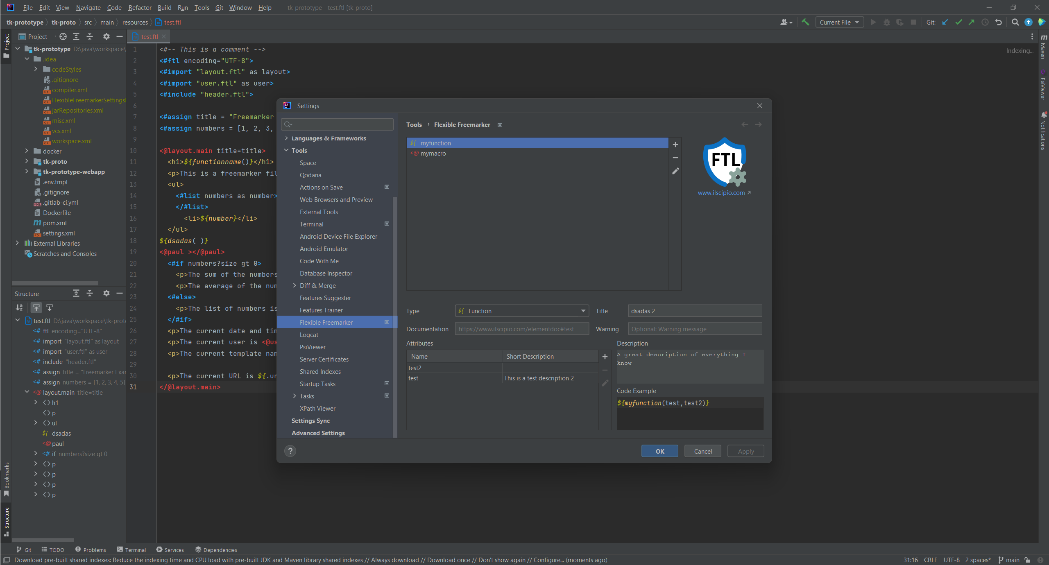Select Terminal settings page
The image size is (1049, 565).
[311, 224]
